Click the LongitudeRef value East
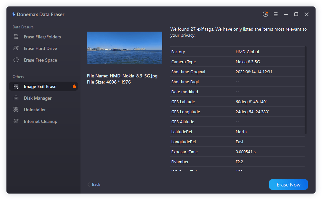Image resolution: width=322 pixels, height=200 pixels. point(240,142)
